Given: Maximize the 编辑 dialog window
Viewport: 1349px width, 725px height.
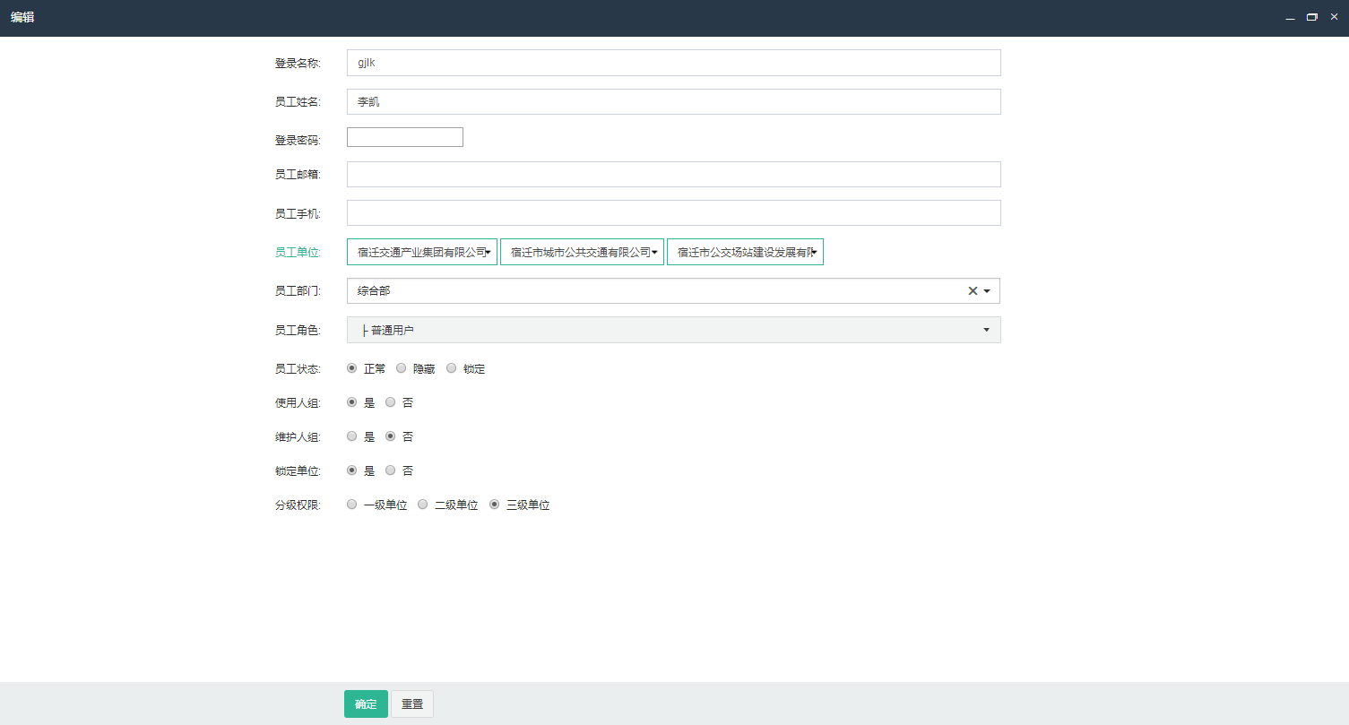Looking at the screenshot, I should (1312, 17).
